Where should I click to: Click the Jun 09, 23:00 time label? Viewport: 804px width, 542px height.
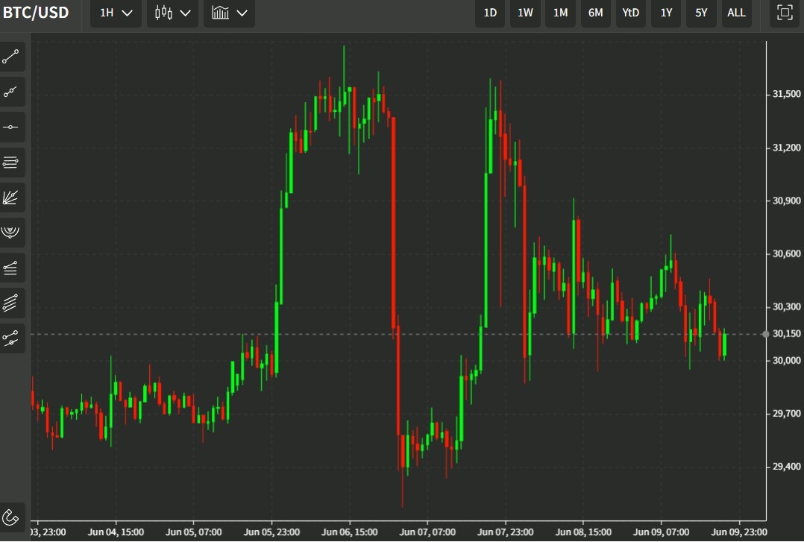739,532
